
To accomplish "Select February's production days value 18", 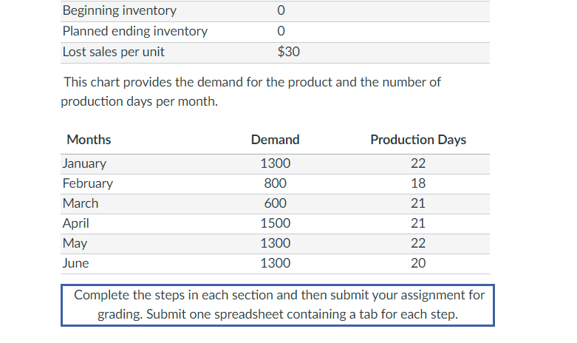I will [418, 183].
